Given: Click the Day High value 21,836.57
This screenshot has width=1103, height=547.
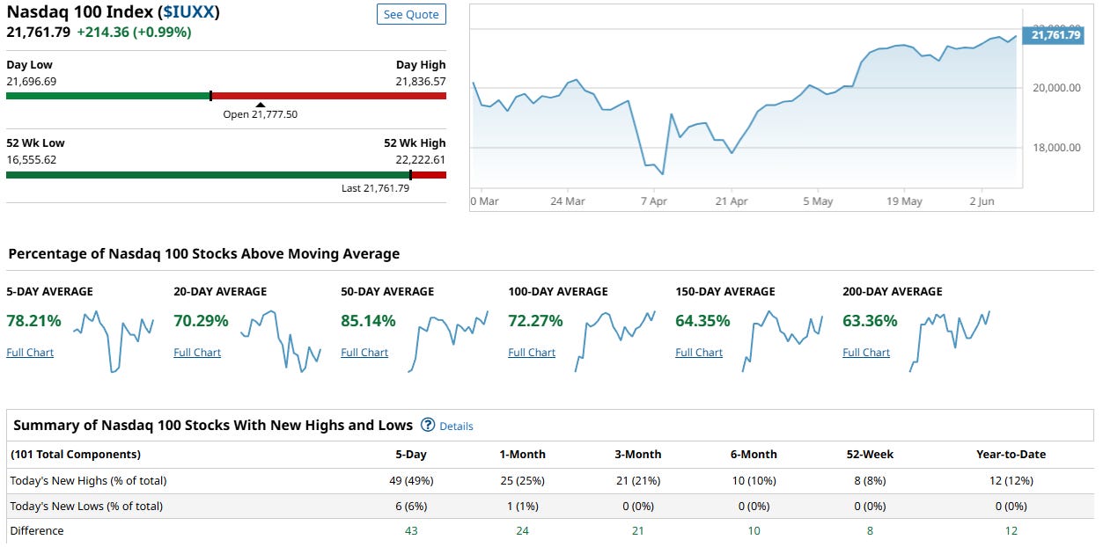Looking at the screenshot, I should (x=421, y=82).
